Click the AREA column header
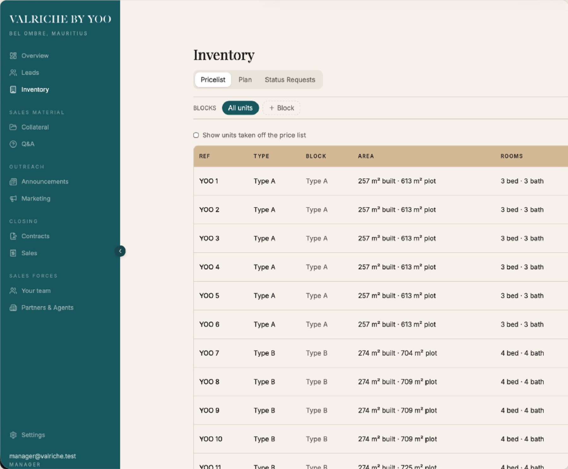This screenshot has width=568, height=469. tap(366, 156)
